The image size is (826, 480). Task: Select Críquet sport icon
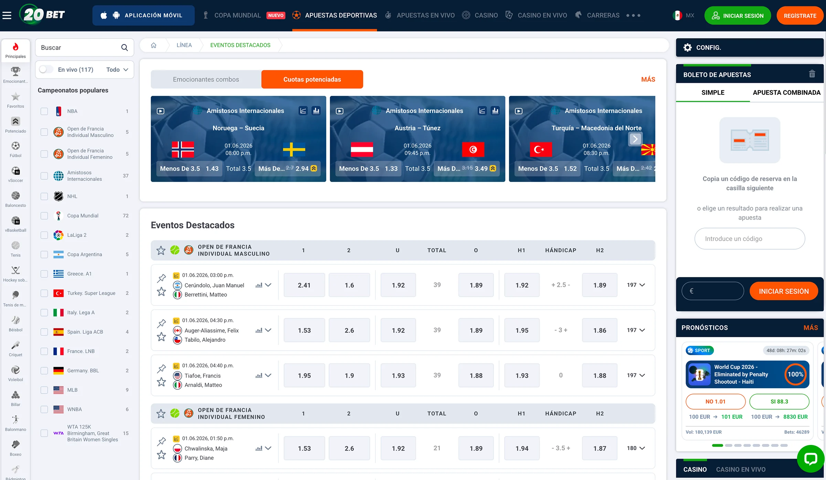15,348
